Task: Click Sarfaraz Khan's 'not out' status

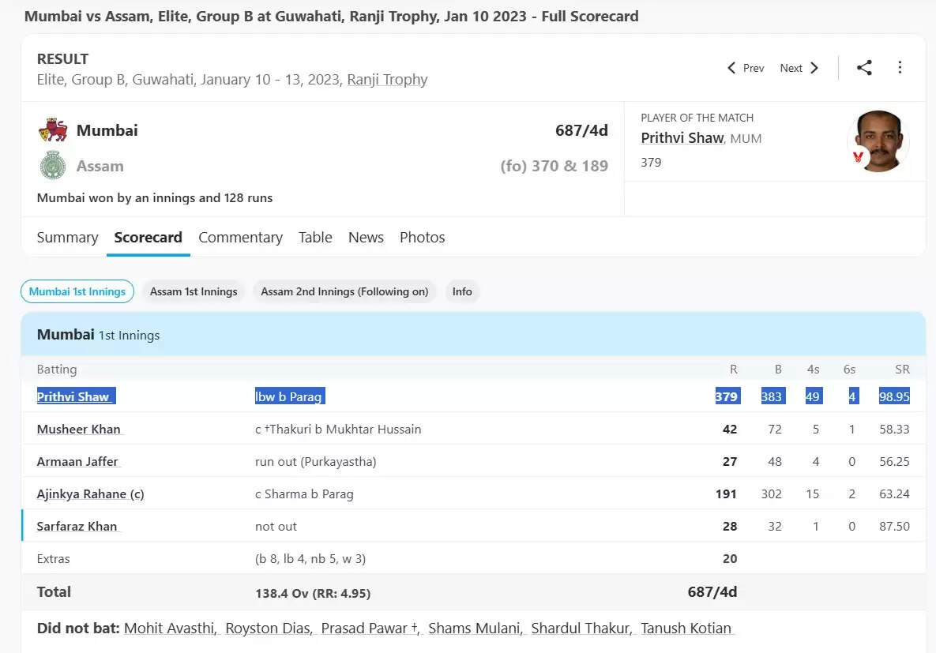Action: 276,526
